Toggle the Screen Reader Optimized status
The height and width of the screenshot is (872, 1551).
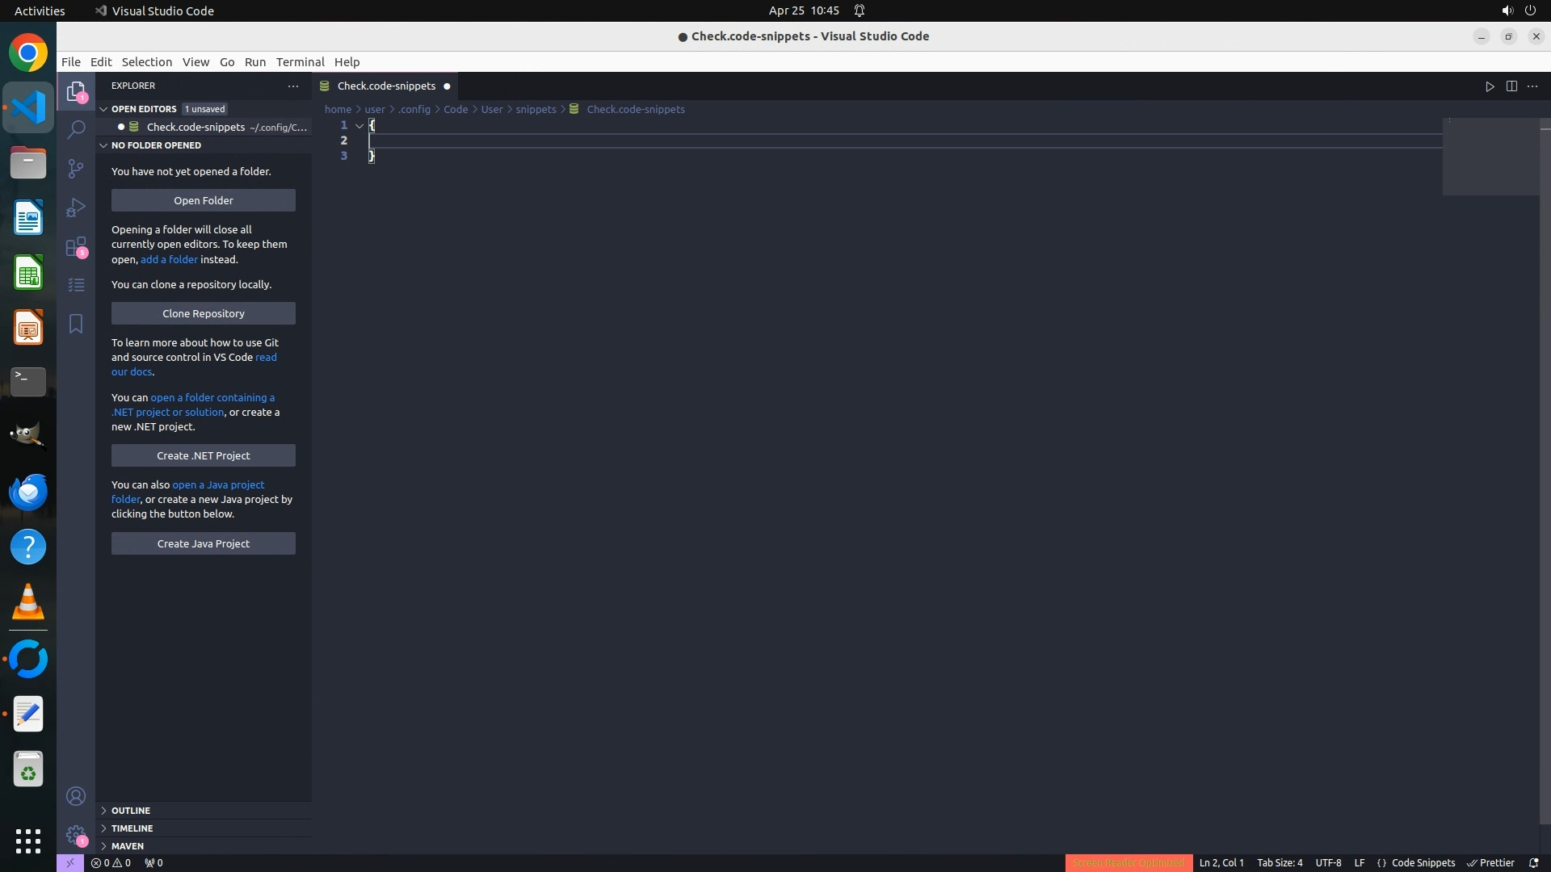[1128, 862]
